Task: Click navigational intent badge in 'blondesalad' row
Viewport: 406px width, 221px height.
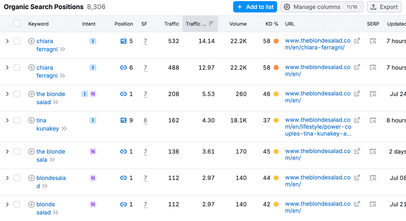Action: (x=93, y=178)
